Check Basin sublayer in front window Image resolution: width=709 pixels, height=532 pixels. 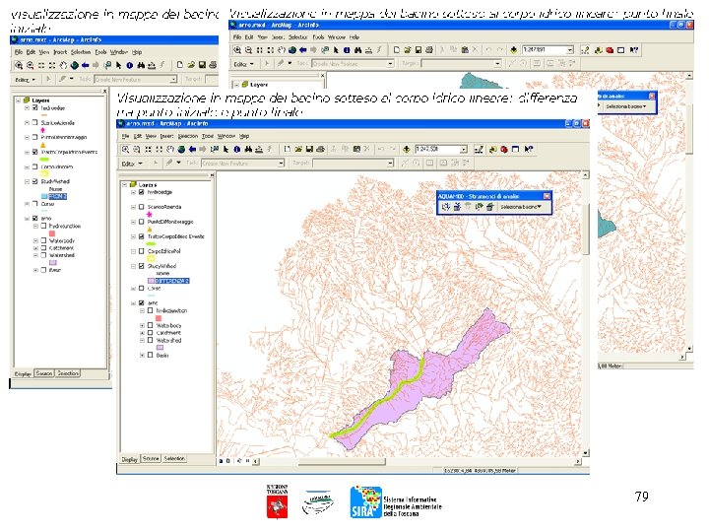(150, 355)
